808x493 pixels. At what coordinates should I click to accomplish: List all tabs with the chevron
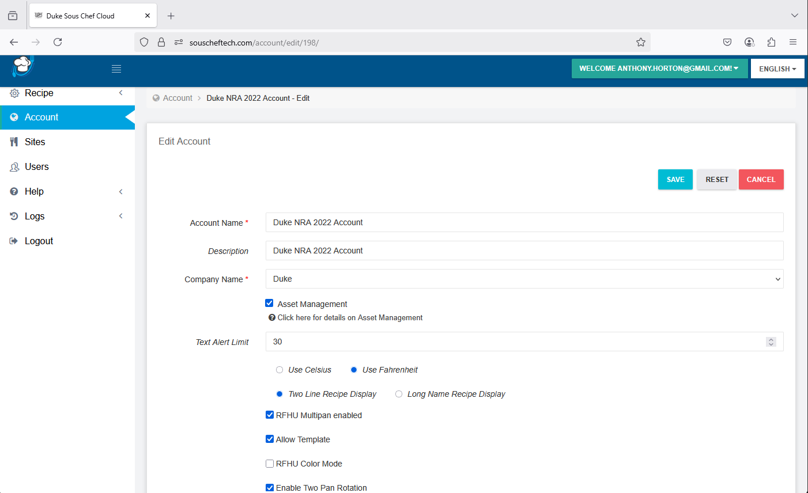point(795,16)
